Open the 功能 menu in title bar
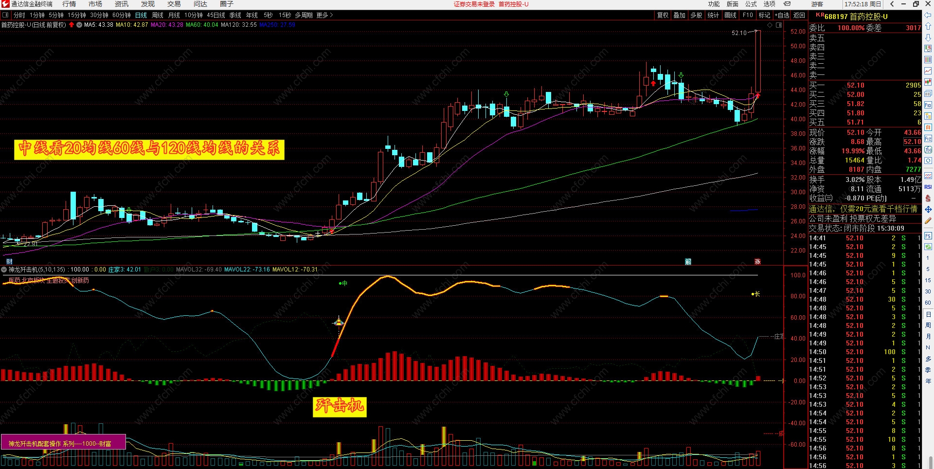 714,4
